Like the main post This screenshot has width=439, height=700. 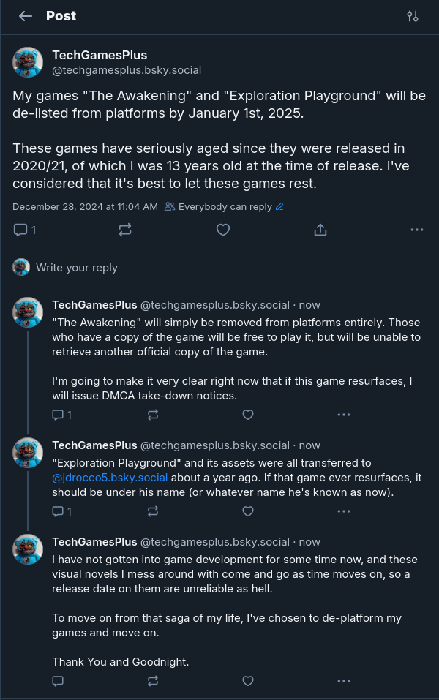point(223,230)
